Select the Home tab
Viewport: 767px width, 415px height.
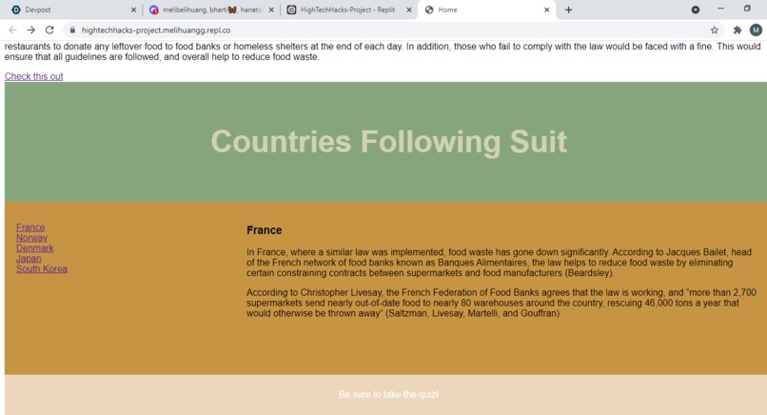tap(486, 10)
